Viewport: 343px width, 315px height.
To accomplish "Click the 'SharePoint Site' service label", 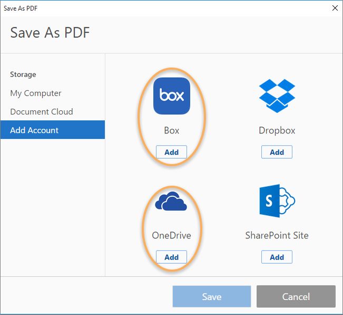I will (x=277, y=235).
